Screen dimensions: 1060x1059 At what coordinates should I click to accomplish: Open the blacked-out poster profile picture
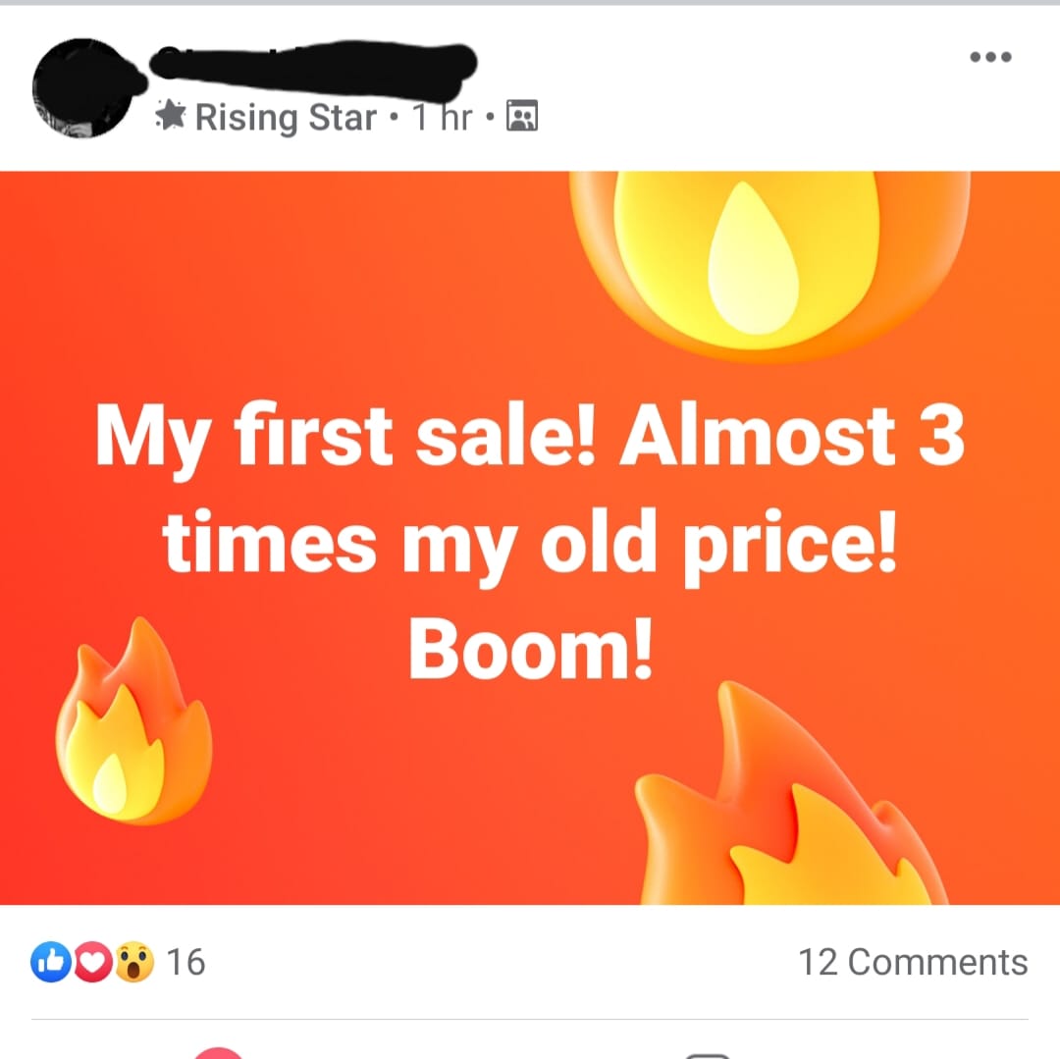pyautogui.click(x=85, y=88)
